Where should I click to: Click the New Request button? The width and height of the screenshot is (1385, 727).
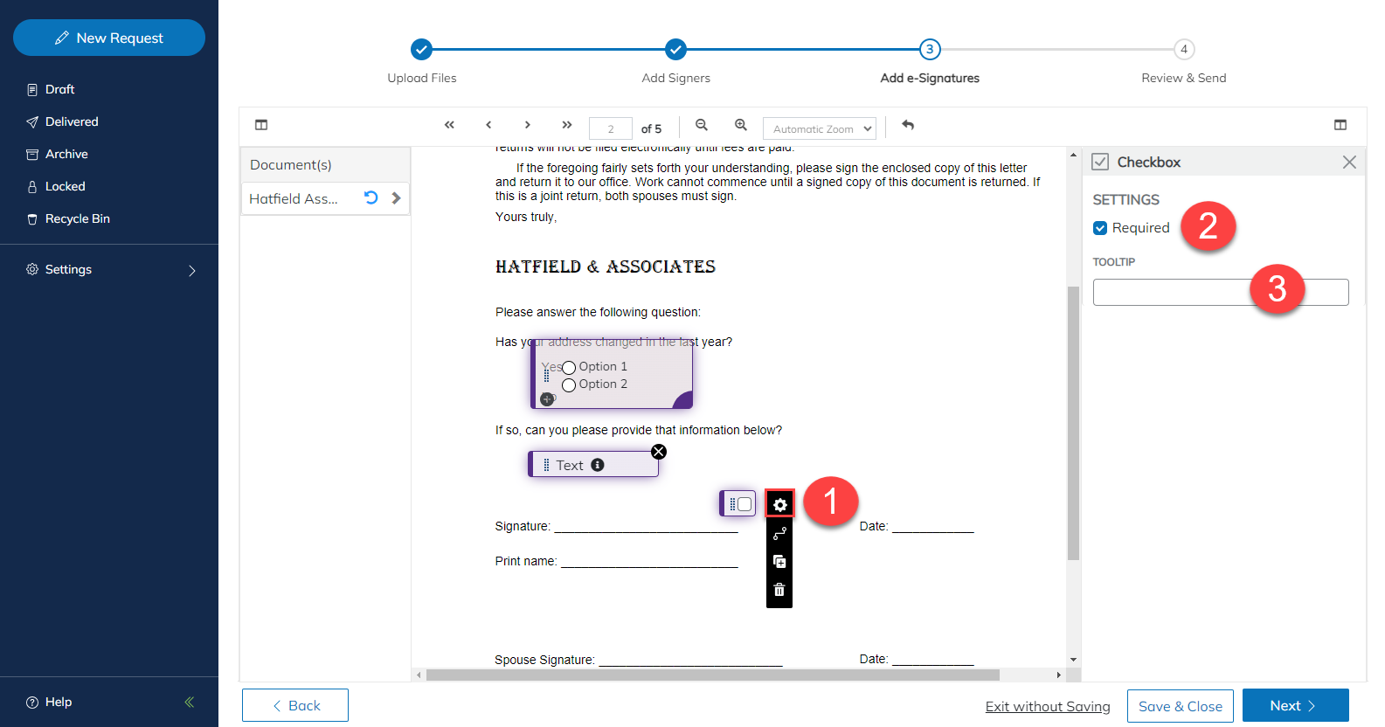109,38
